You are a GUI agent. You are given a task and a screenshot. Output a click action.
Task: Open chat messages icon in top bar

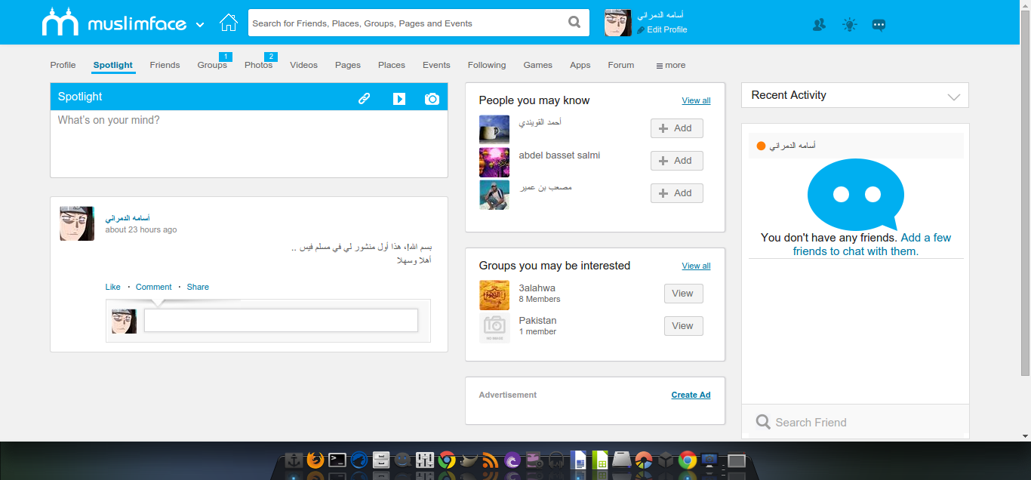(x=879, y=24)
